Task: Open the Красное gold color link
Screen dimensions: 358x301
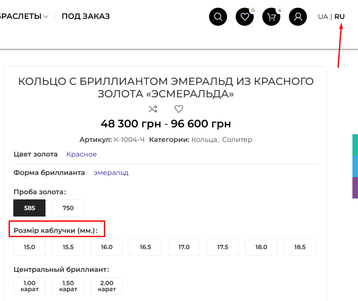Action: [x=82, y=154]
